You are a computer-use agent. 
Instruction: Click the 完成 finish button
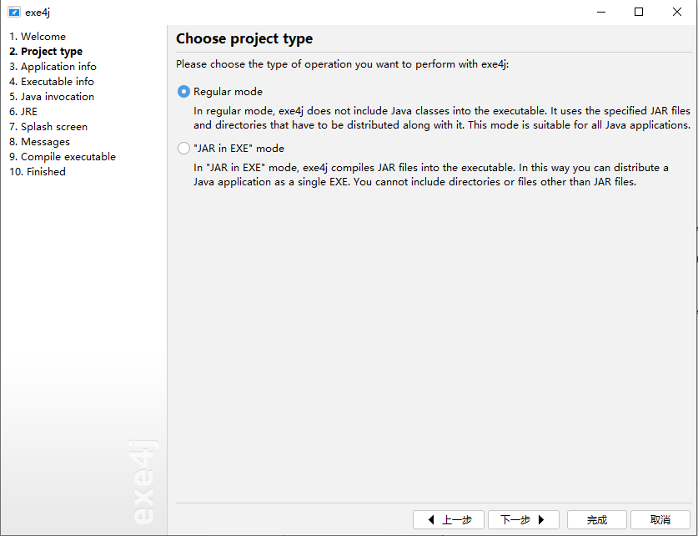[597, 519]
